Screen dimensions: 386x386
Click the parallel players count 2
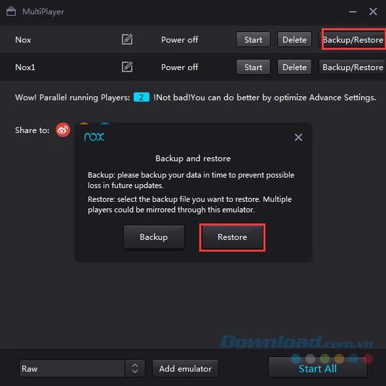tap(142, 97)
